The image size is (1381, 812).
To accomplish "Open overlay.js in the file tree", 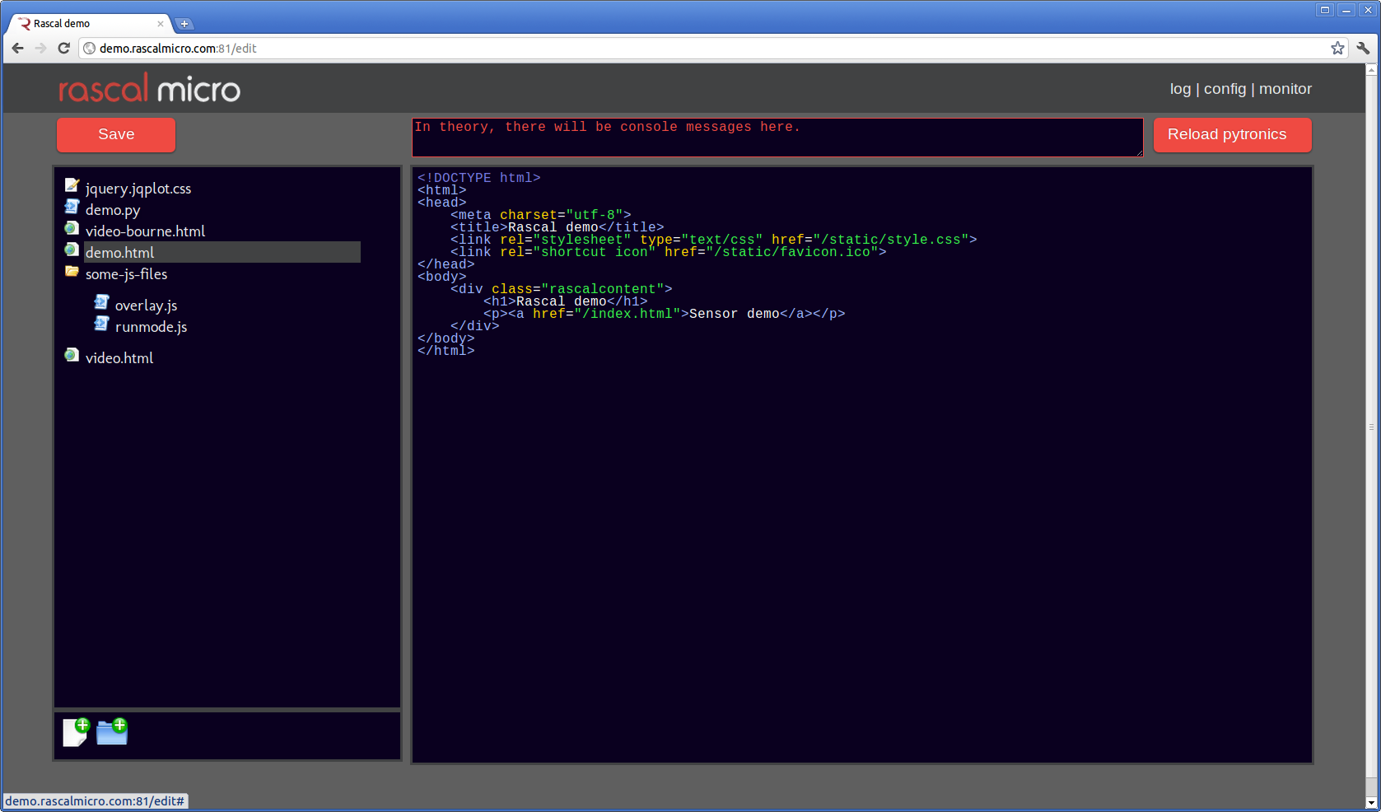I will click(x=146, y=306).
